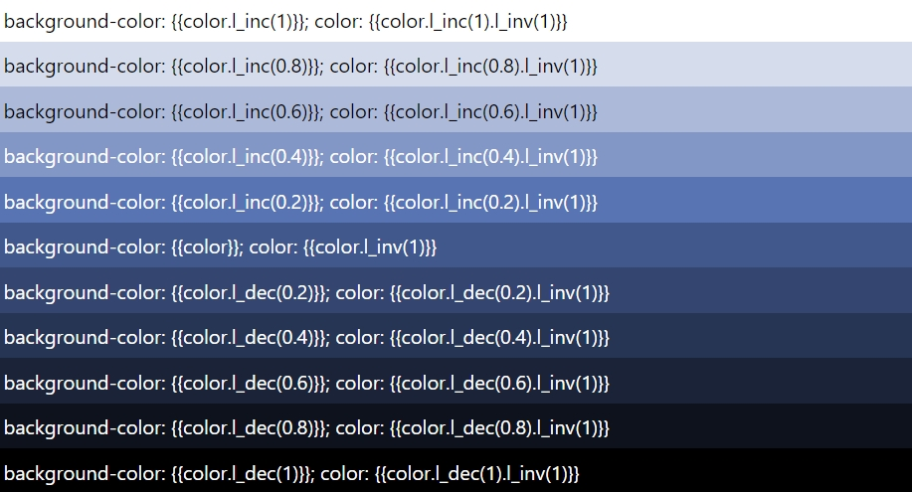
Task: Select the l_inc(0.8) pale blue row
Action: [x=456, y=65]
